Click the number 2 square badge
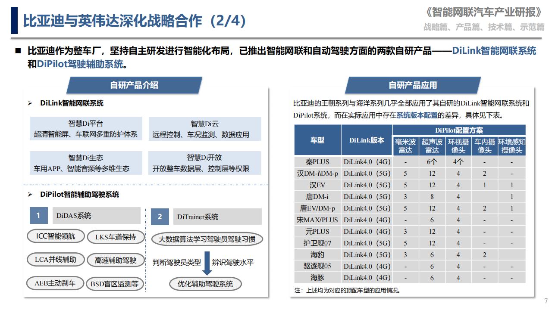 tap(160, 217)
